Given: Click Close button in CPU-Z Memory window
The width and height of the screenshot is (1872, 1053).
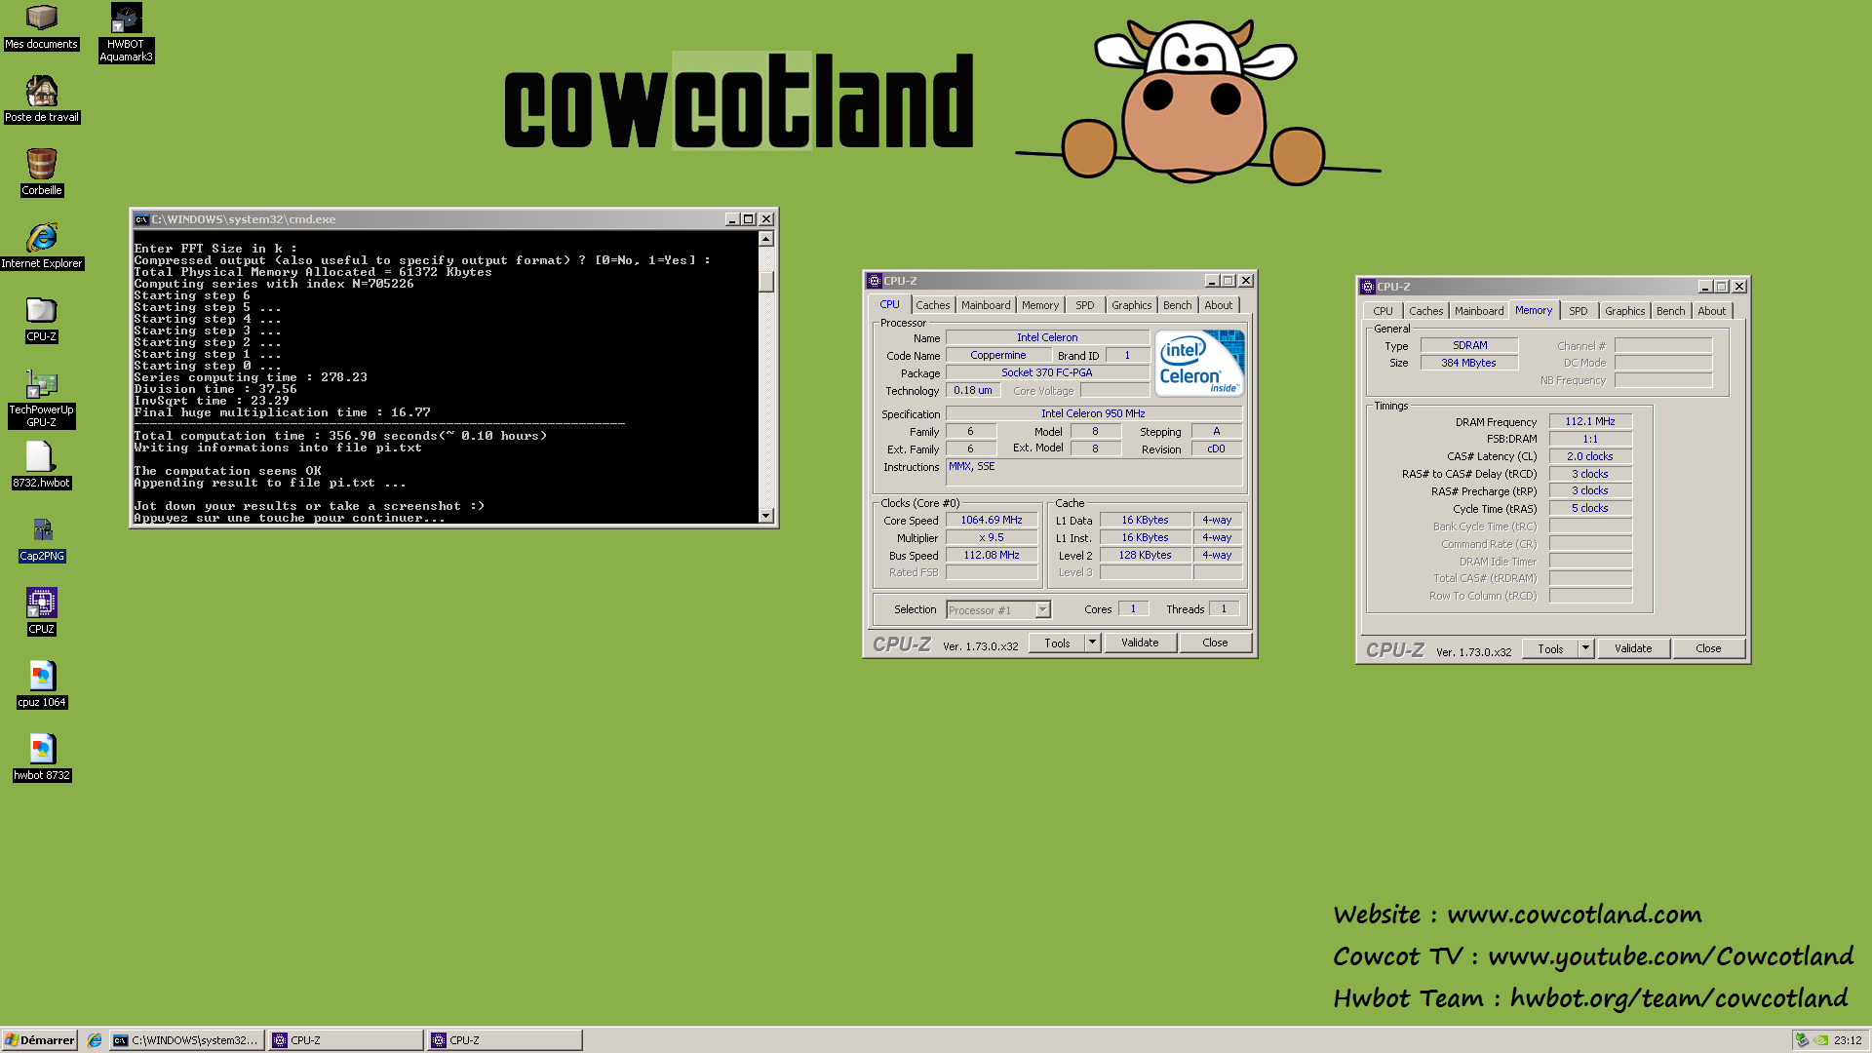Looking at the screenshot, I should tap(1708, 649).
